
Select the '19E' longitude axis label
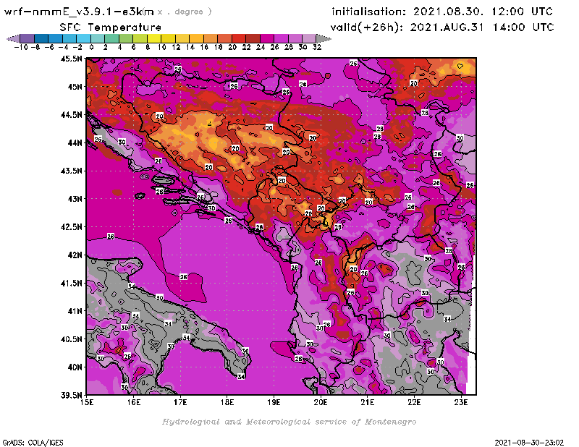(x=274, y=402)
